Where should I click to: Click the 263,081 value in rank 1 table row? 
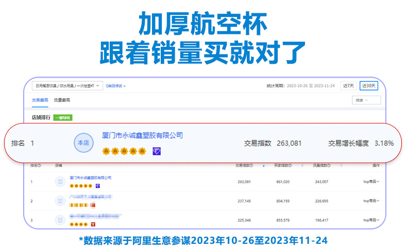(244, 182)
